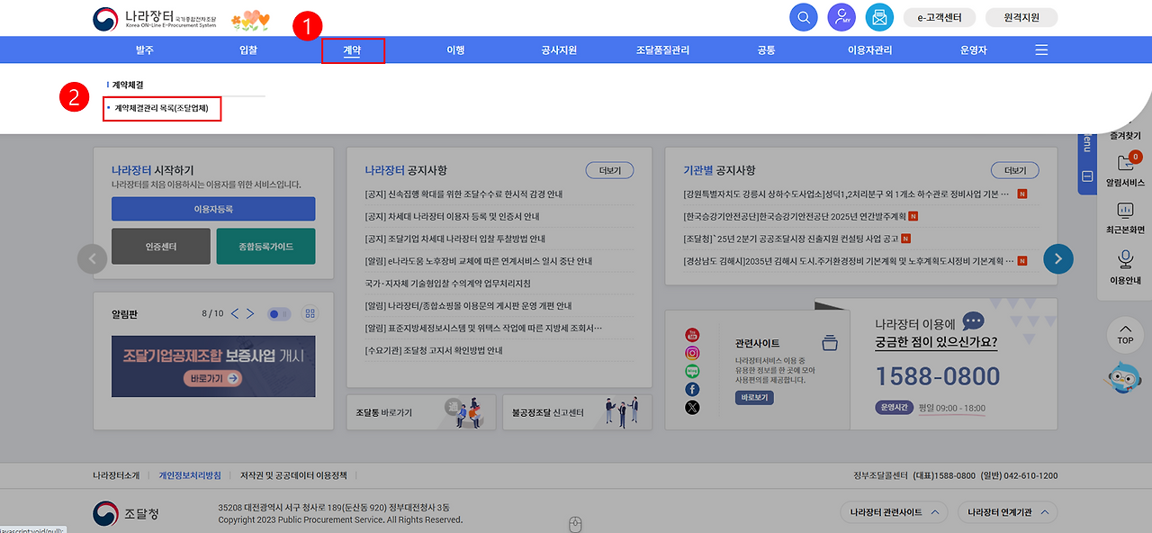Open notice 국가·지자체 기술형입찰 수의계약 업무처리지침

tap(447, 284)
